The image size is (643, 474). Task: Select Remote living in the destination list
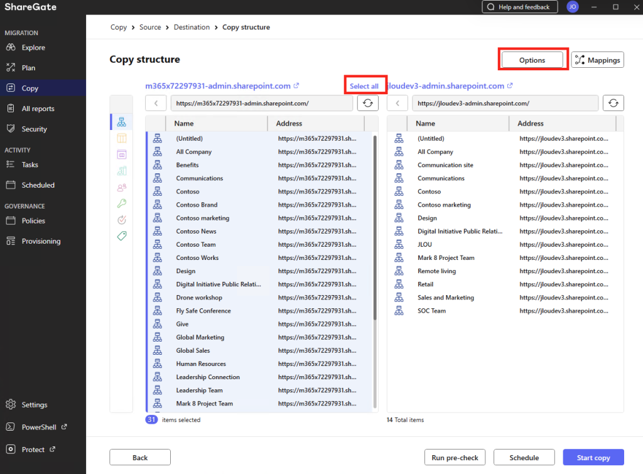[505, 271]
